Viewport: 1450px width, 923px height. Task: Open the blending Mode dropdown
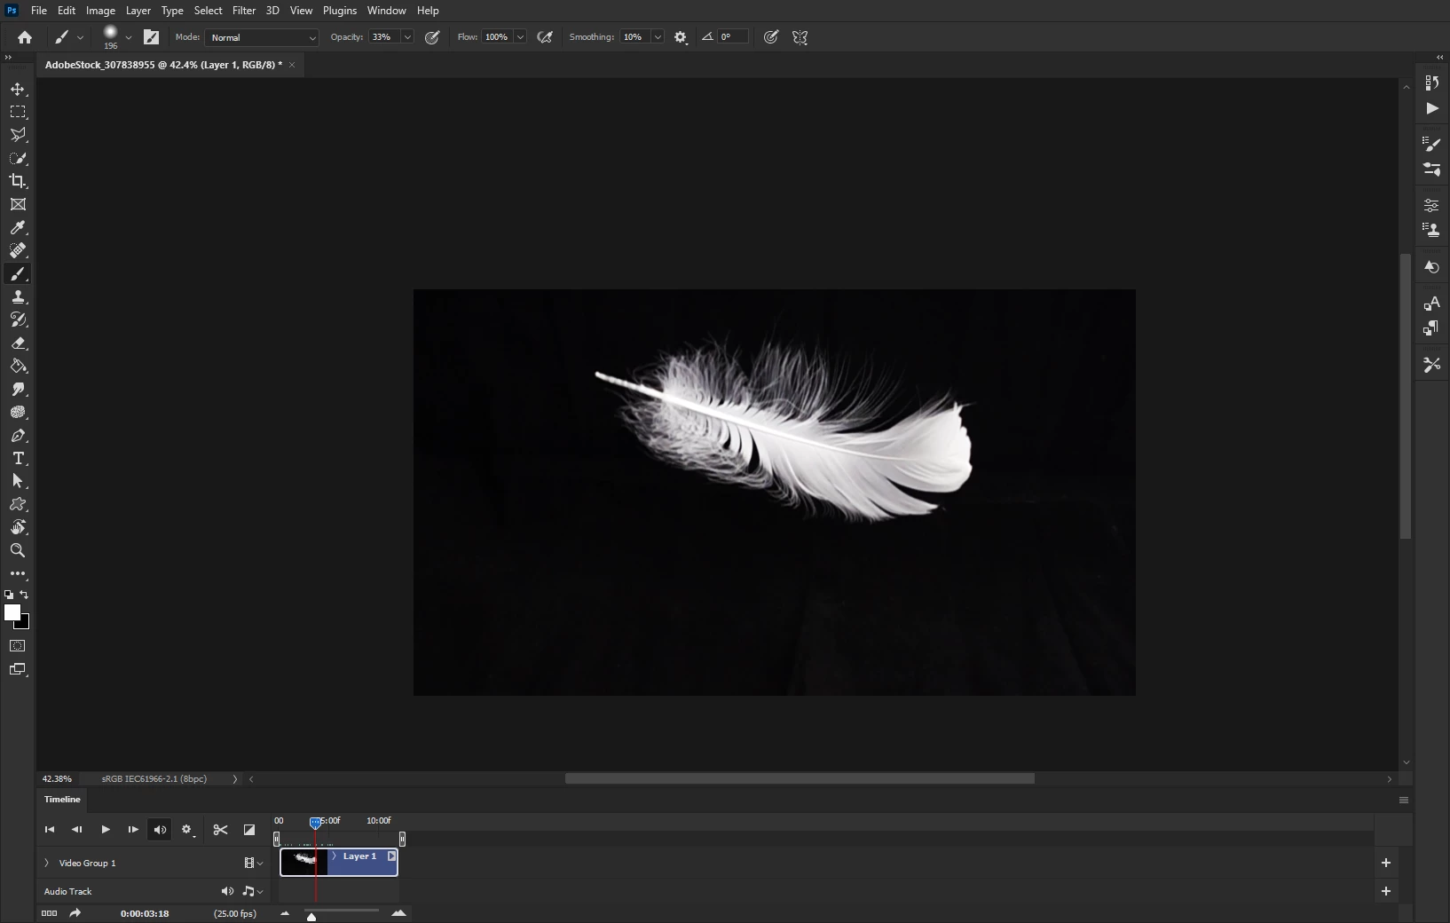262,37
